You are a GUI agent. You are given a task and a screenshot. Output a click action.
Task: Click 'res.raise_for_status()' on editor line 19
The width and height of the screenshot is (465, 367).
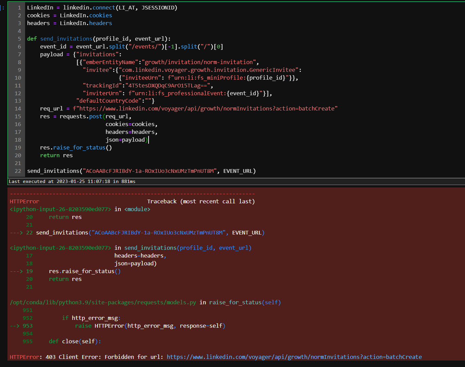coord(76,147)
